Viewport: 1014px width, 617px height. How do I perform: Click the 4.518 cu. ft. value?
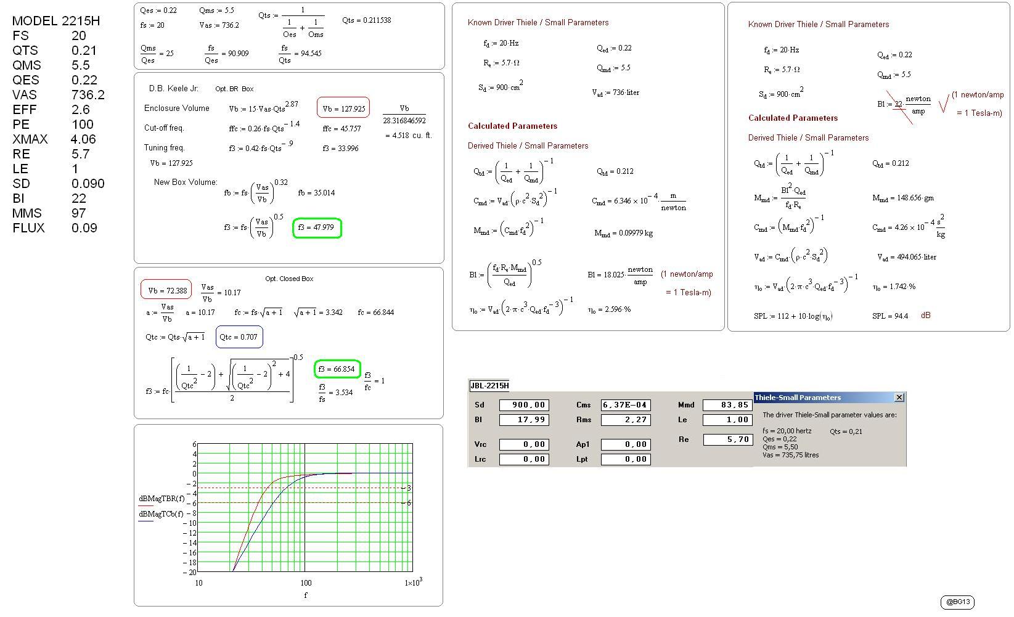pyautogui.click(x=409, y=136)
